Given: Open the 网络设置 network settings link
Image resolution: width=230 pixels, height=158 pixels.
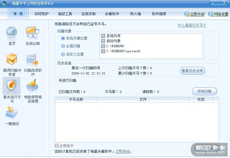Looking at the screenshot, I should [221, 14].
